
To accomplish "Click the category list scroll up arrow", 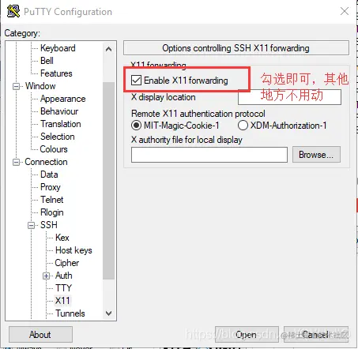I will pyautogui.click(x=108, y=49).
